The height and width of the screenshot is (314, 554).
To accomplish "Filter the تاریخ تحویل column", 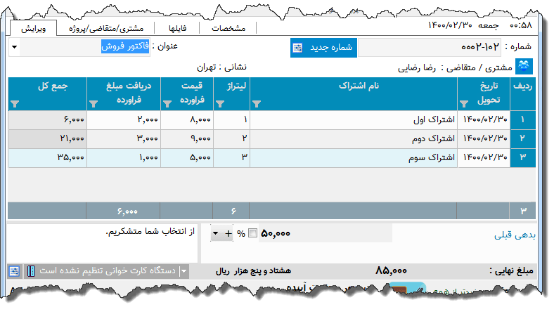I will (464, 104).
